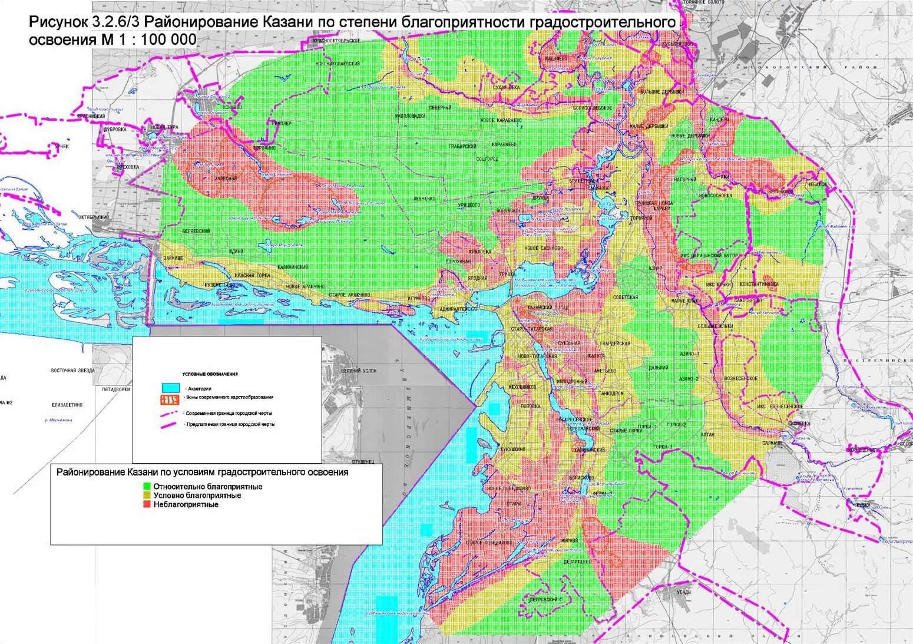Click 'Современная граница городской черты' label
Image resolution: width=913 pixels, height=644 pixels.
click(230, 414)
